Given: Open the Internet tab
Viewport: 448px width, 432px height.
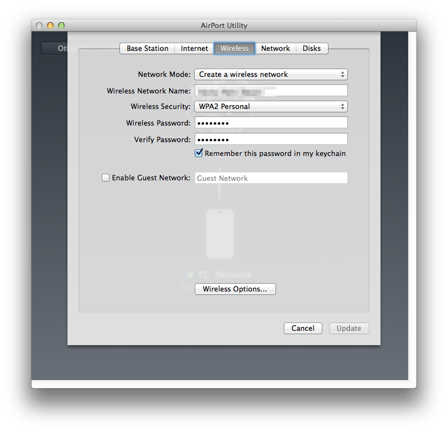Looking at the screenshot, I should click(194, 48).
